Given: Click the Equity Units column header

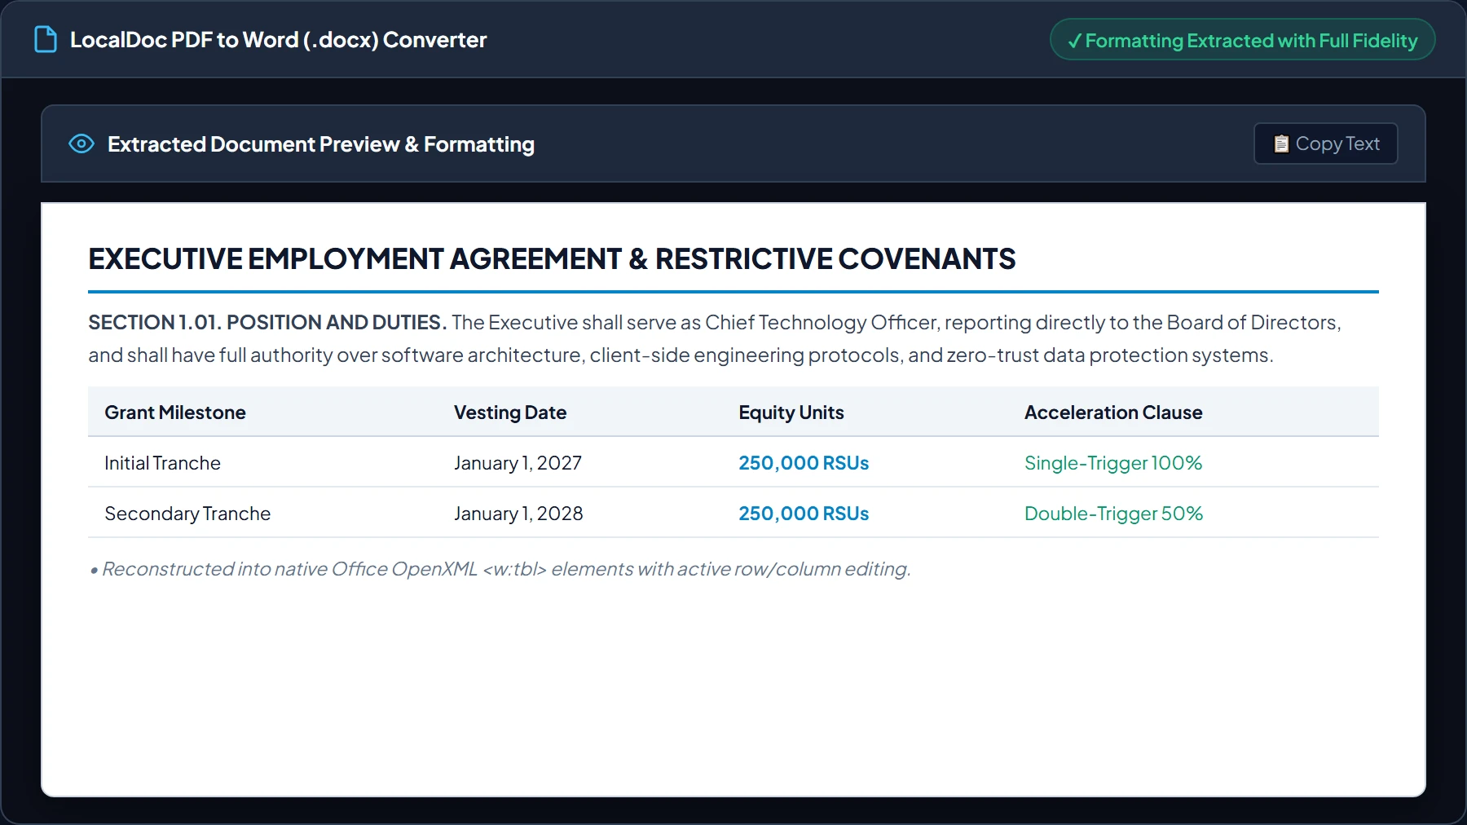Looking at the screenshot, I should (x=791, y=412).
